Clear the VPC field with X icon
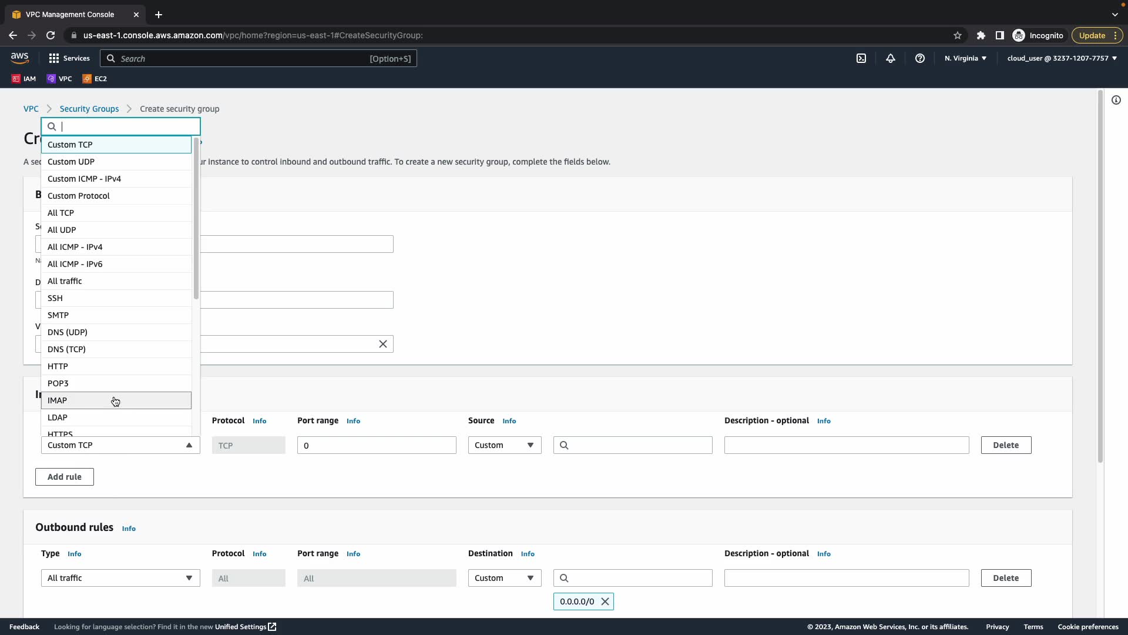 [383, 344]
